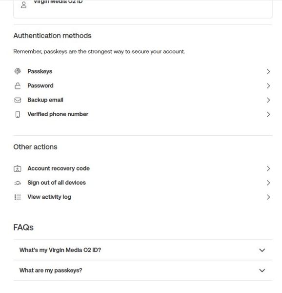The width and height of the screenshot is (282, 293).
Task: Open View activity log
Action: (x=143, y=197)
